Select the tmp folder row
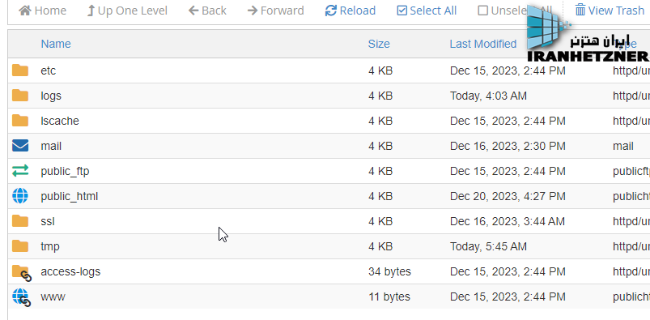 pos(329,246)
